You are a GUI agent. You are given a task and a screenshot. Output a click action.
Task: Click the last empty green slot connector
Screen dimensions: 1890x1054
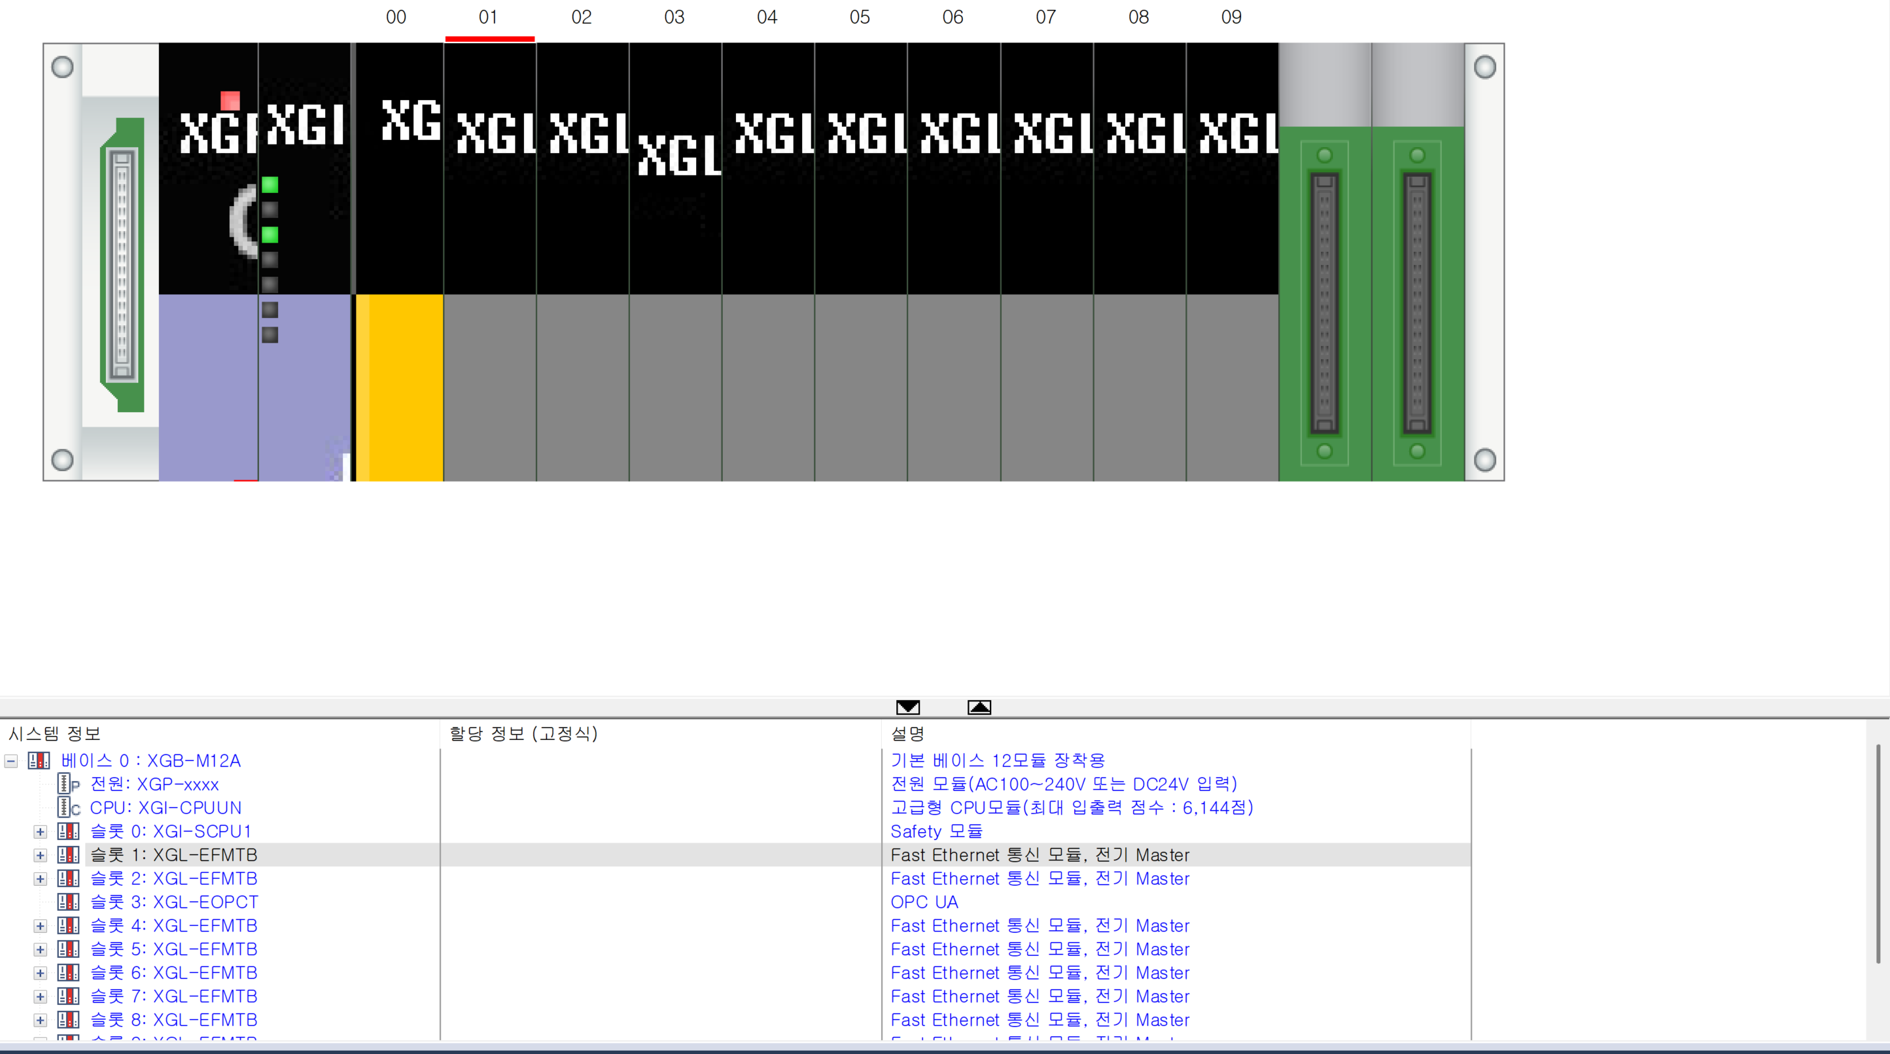(1418, 303)
